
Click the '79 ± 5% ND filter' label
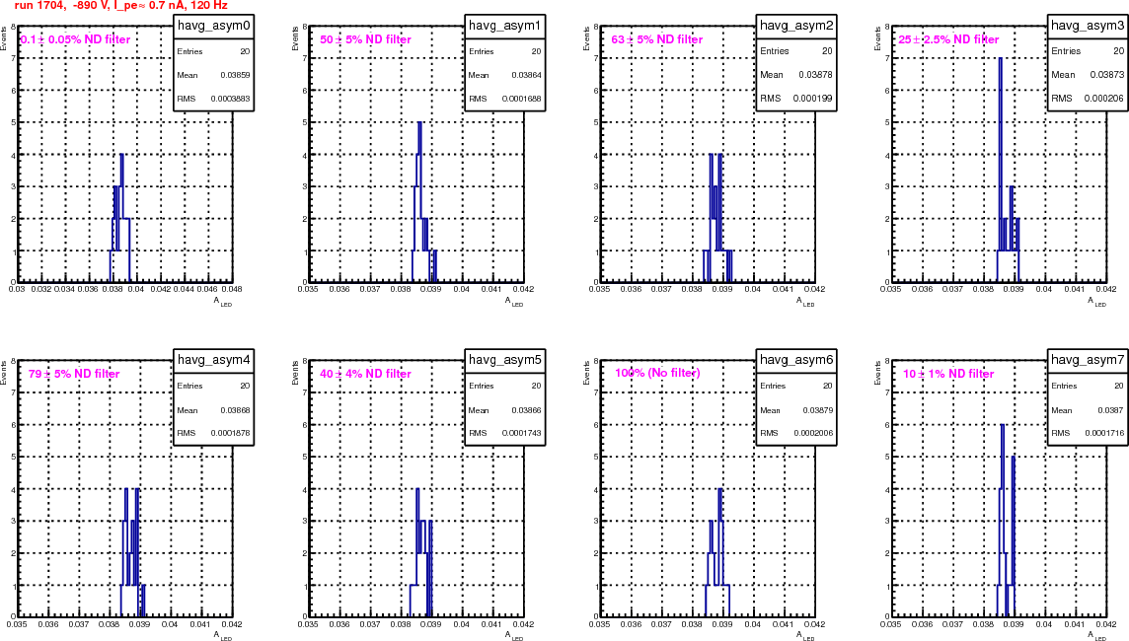(74, 374)
